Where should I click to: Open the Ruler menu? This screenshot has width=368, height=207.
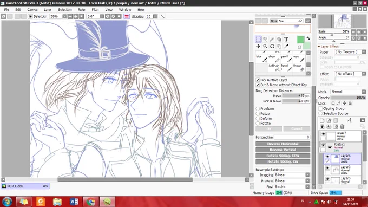[82, 10]
